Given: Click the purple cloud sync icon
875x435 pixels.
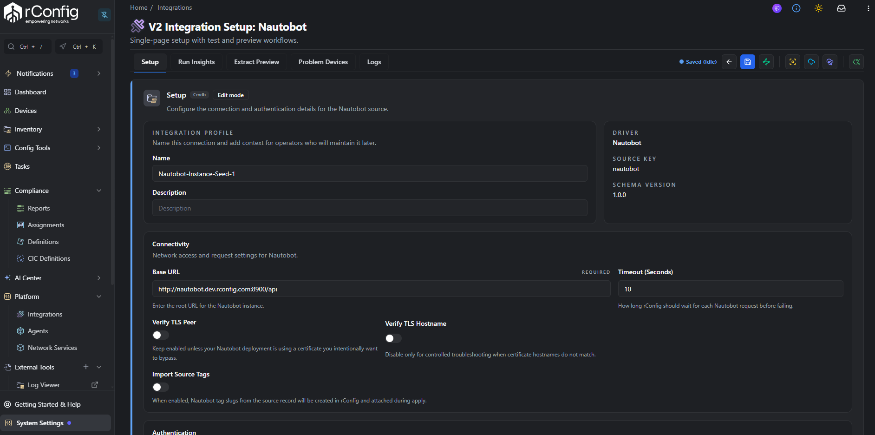Looking at the screenshot, I should click(x=830, y=62).
